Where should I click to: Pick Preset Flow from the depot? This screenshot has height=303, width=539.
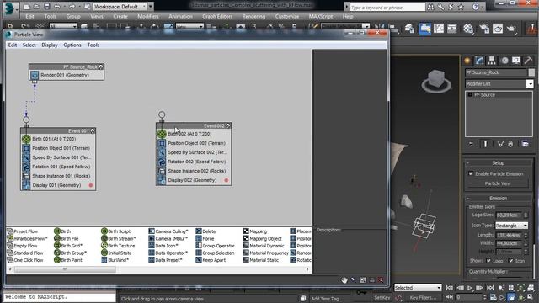(23, 231)
